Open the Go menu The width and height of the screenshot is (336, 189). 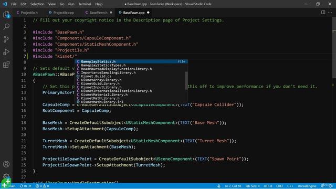tap(62, 4)
